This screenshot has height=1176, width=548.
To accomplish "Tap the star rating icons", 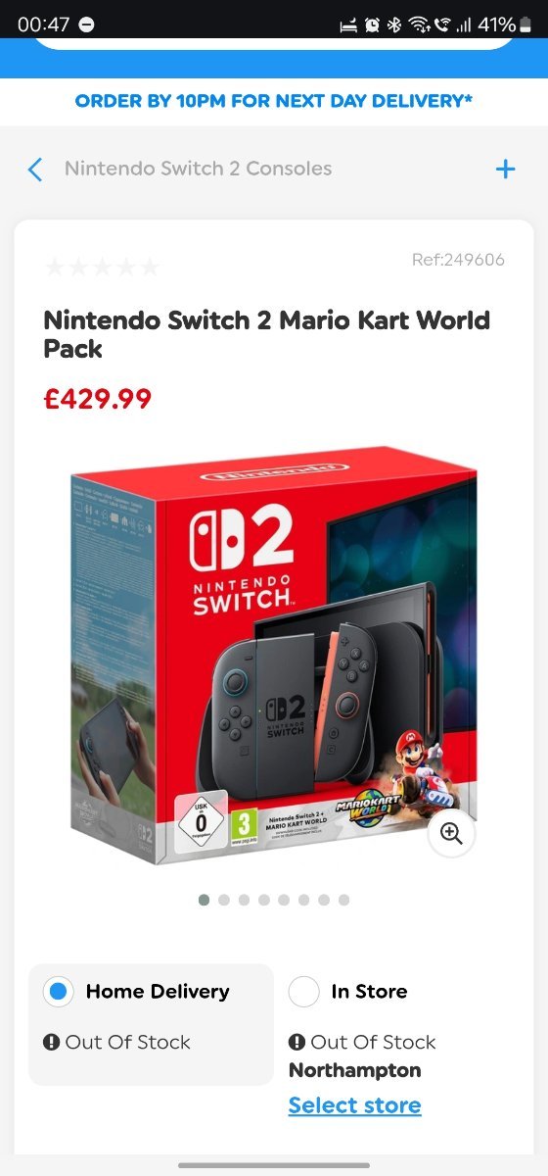I will tap(102, 266).
